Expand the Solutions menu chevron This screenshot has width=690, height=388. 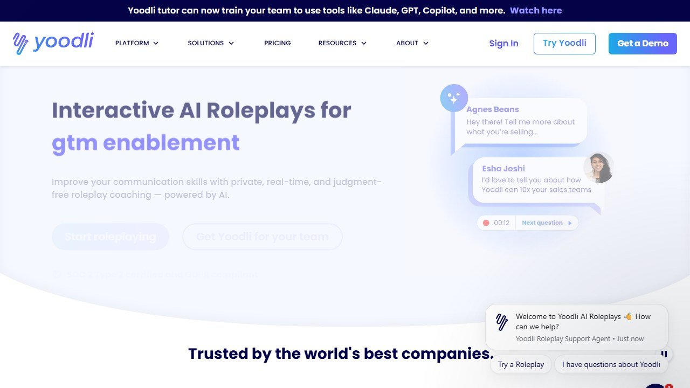tap(231, 43)
